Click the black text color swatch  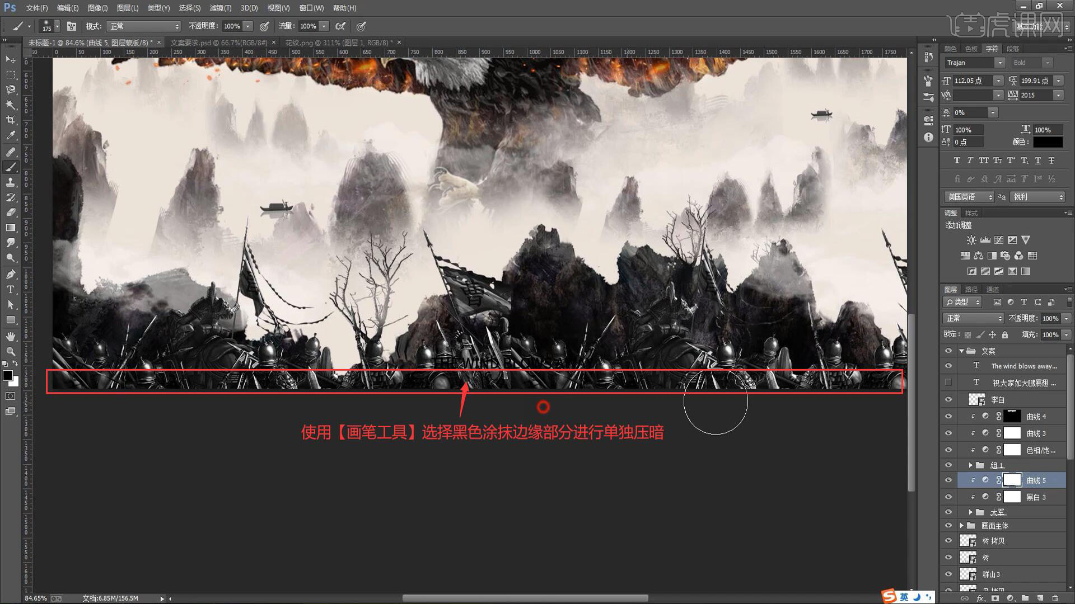[x=1048, y=142]
